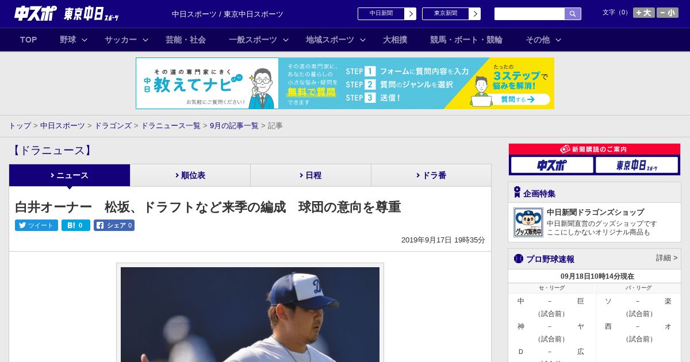Expand the 一般スポーツ navigation menu
The width and height of the screenshot is (690, 362).
click(x=259, y=40)
